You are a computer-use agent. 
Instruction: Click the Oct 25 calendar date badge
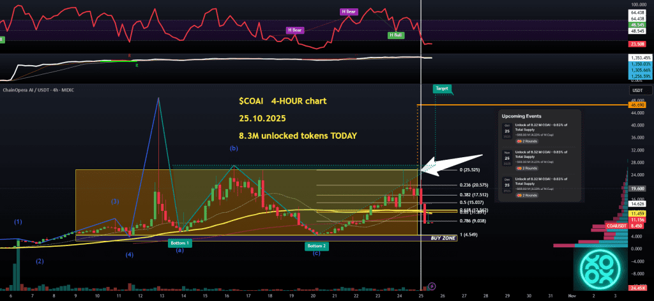506,129
